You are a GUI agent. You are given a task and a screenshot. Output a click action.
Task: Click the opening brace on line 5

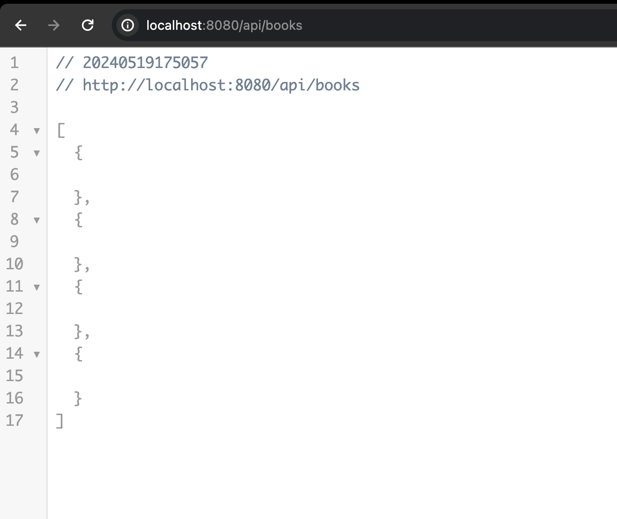[78, 152]
